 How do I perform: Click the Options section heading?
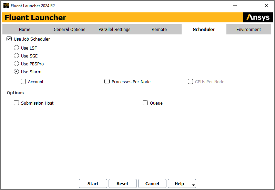[15, 93]
